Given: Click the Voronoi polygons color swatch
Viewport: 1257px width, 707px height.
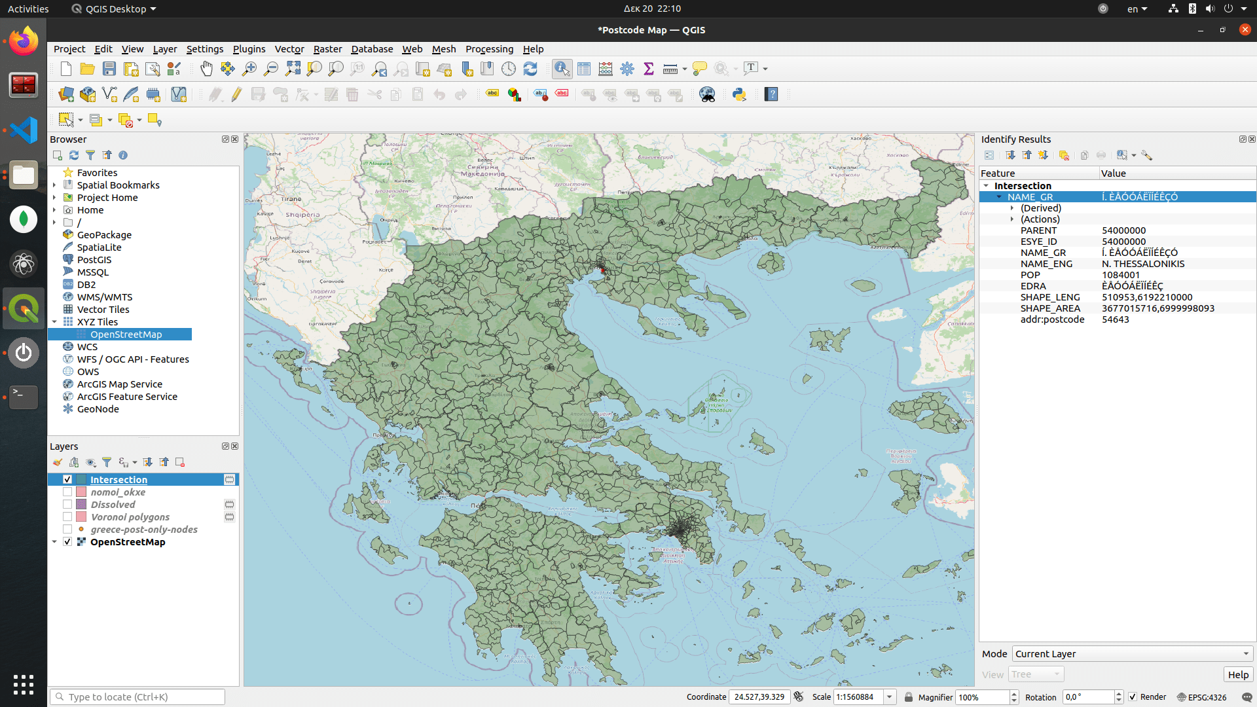Looking at the screenshot, I should 82,517.
